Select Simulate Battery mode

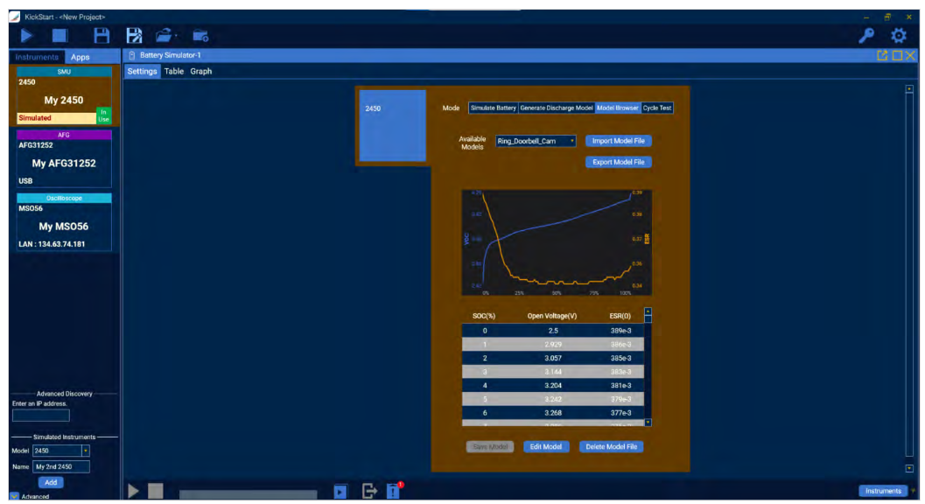click(x=493, y=108)
